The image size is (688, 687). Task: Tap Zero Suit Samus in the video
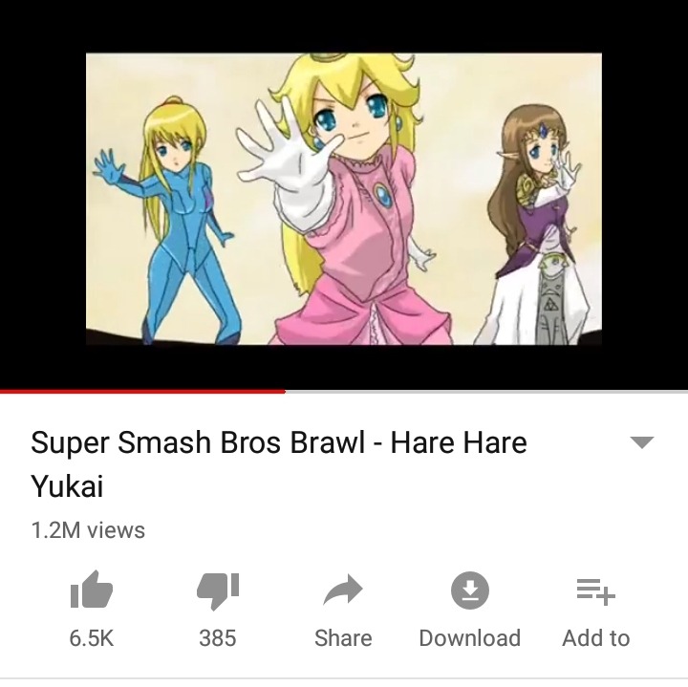(168, 220)
